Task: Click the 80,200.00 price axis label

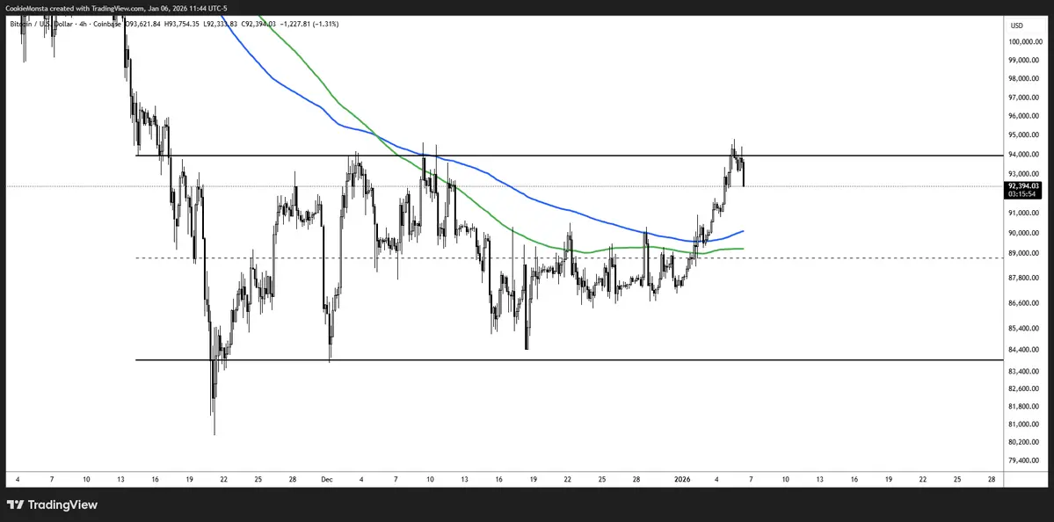Action: click(1025, 443)
